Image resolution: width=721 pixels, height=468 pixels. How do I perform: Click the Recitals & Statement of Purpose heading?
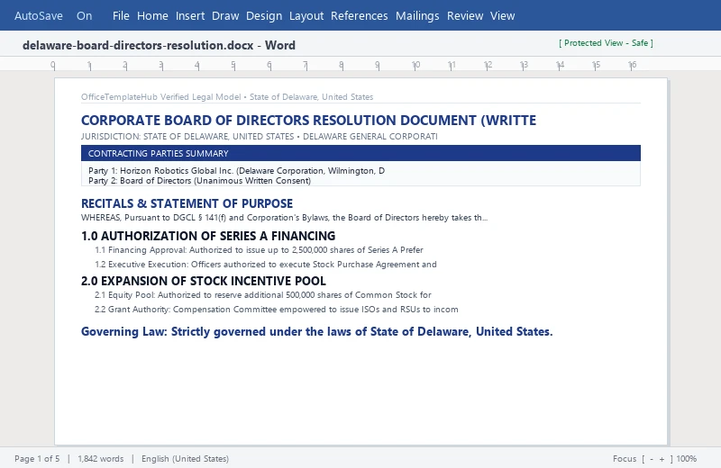coord(187,203)
